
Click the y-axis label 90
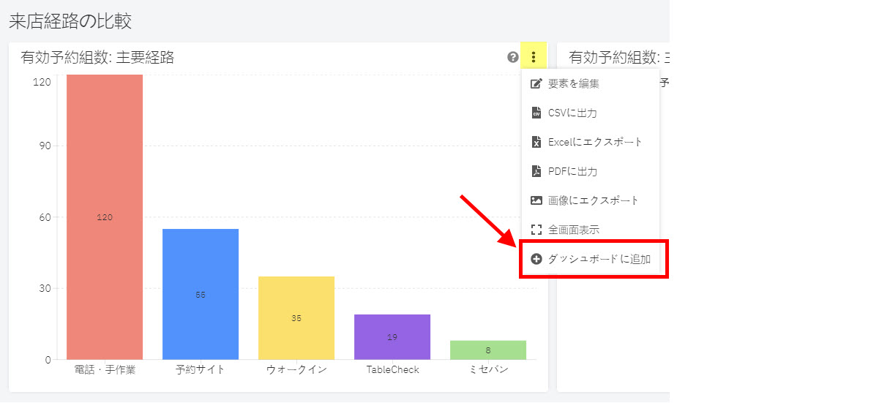(x=45, y=146)
